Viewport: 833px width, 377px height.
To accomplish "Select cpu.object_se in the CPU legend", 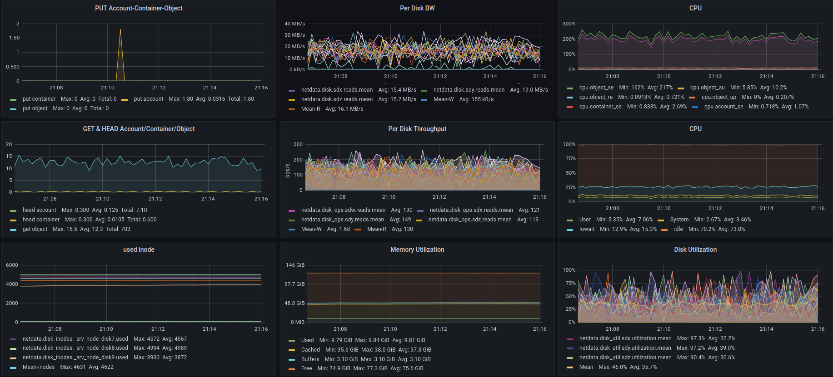I will [596, 88].
